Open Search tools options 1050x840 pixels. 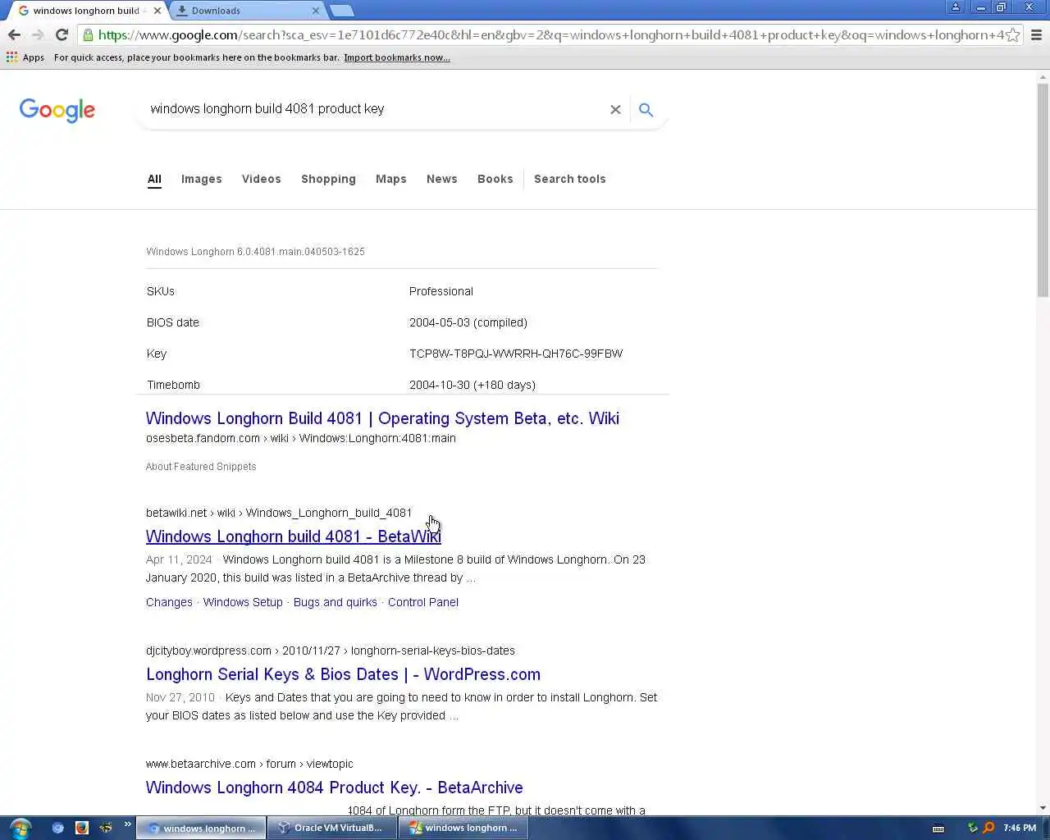pyautogui.click(x=569, y=179)
